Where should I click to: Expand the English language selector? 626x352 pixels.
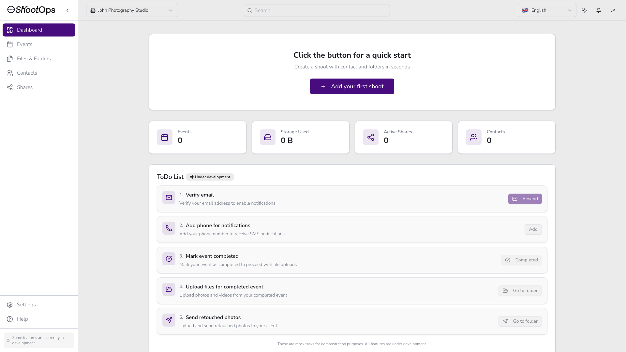coord(547,10)
